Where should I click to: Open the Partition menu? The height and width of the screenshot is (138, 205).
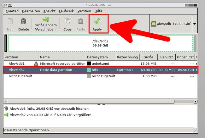(x=84, y=11)
